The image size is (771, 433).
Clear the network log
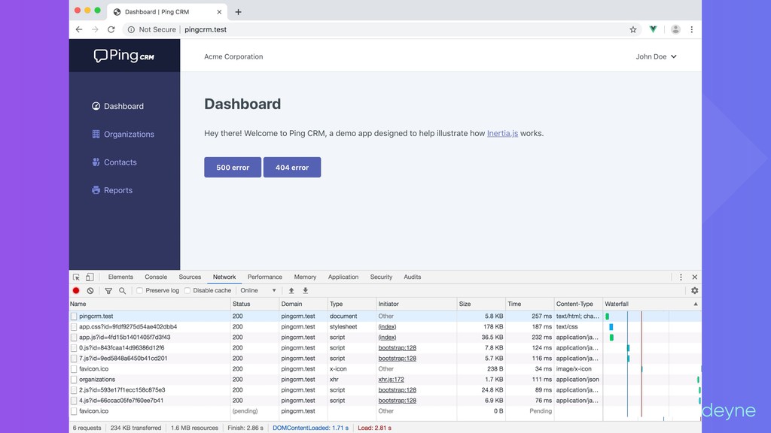coord(90,291)
